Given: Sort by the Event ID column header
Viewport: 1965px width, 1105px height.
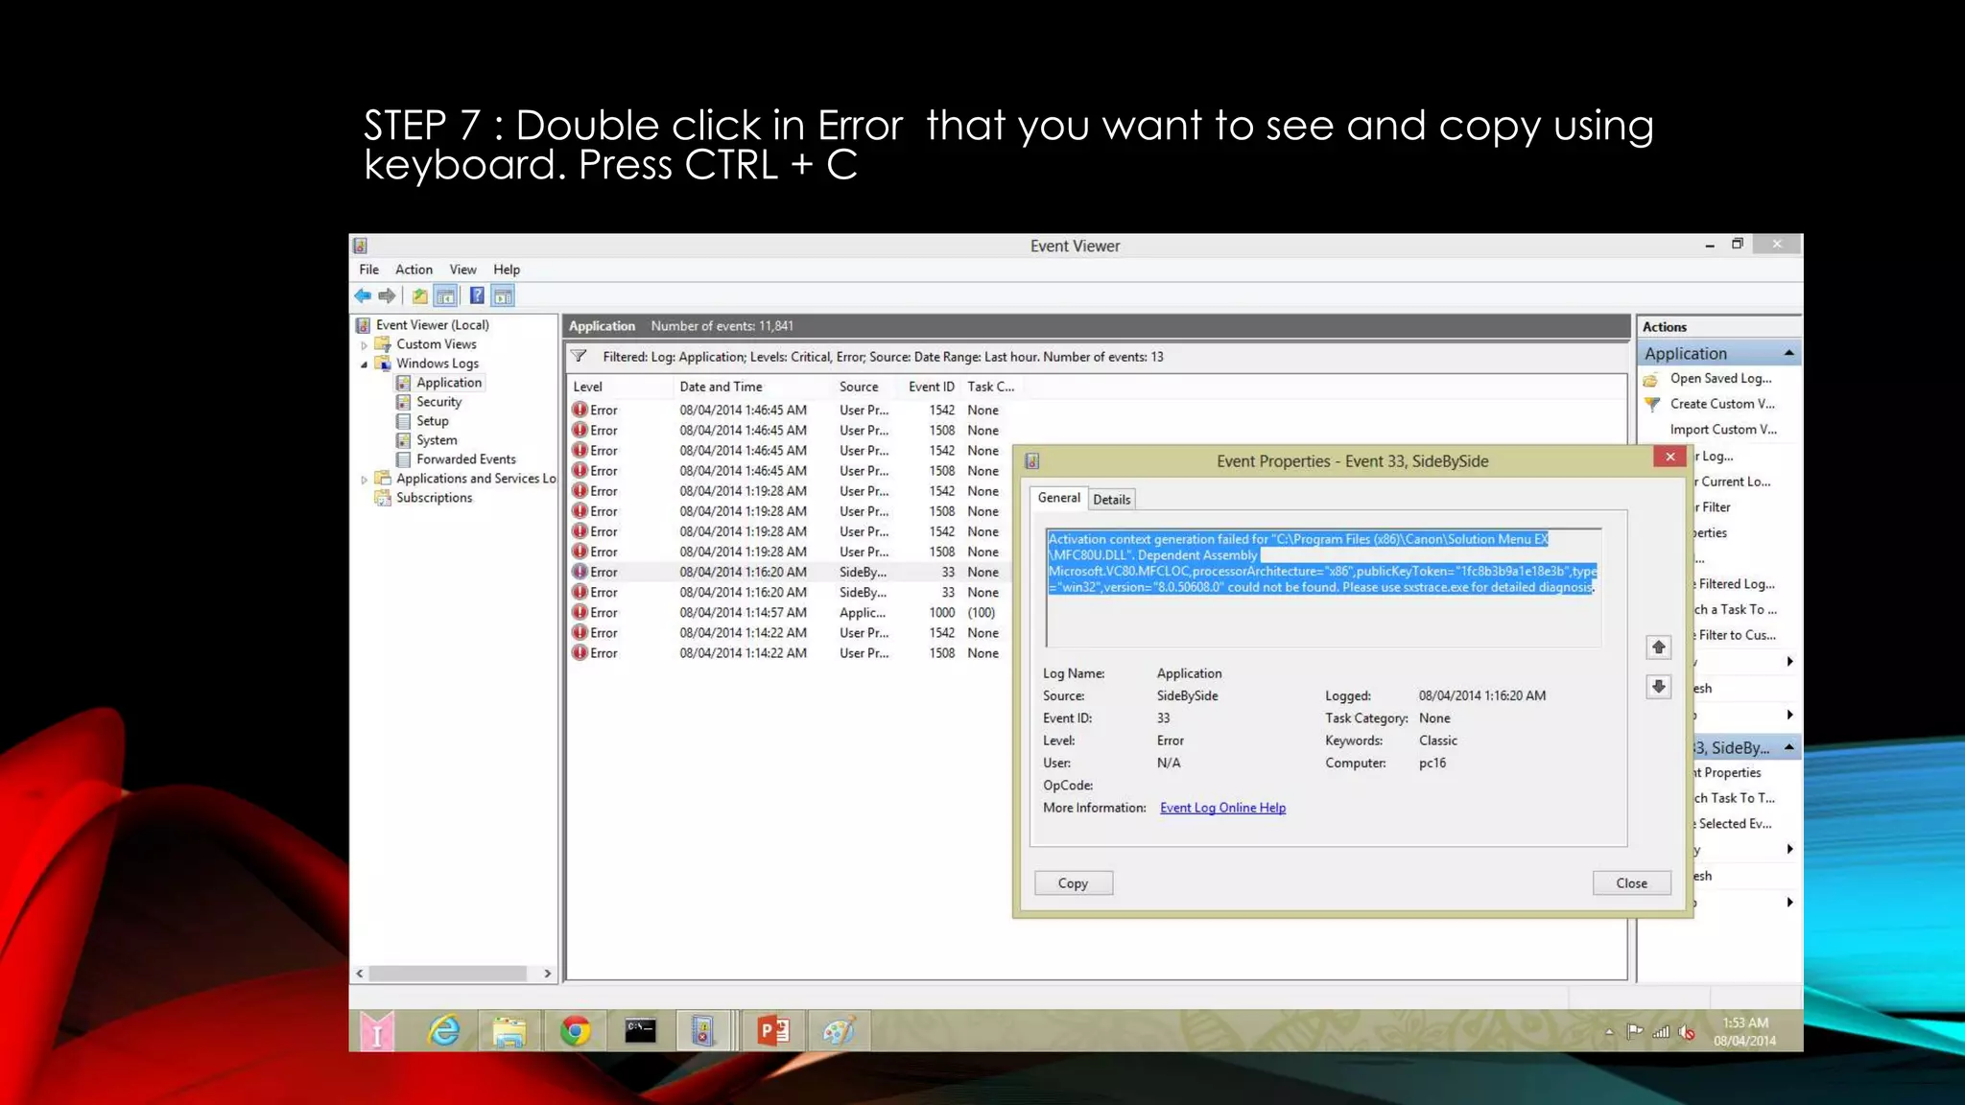Looking at the screenshot, I should click(x=931, y=387).
